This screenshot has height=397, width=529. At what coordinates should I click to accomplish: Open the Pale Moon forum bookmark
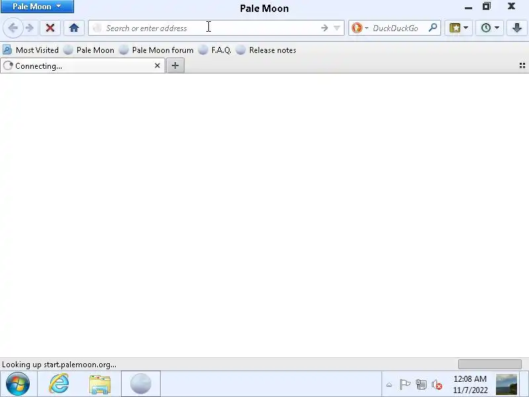[x=157, y=50]
